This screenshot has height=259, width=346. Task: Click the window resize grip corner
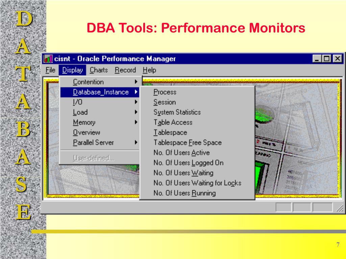(340, 208)
